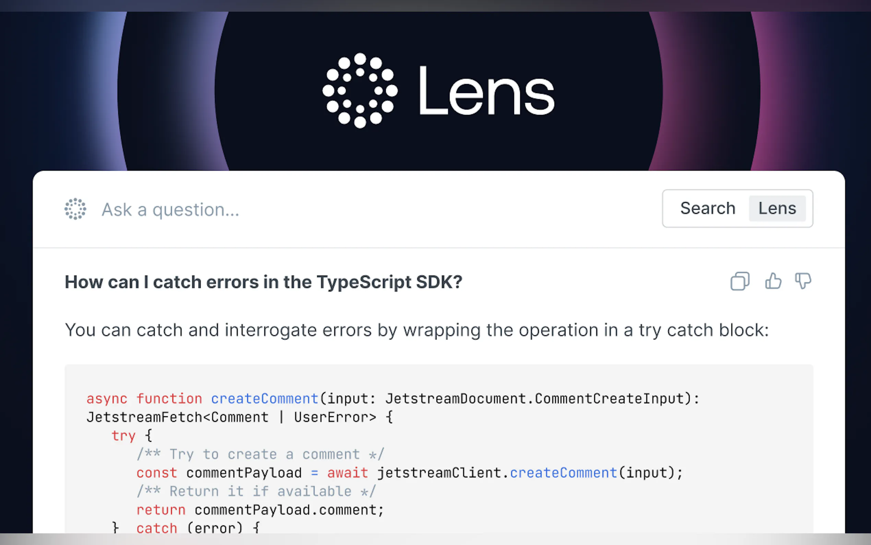871x545 pixels.
Task: Click the red "try" keyword in code
Action: click(x=123, y=436)
